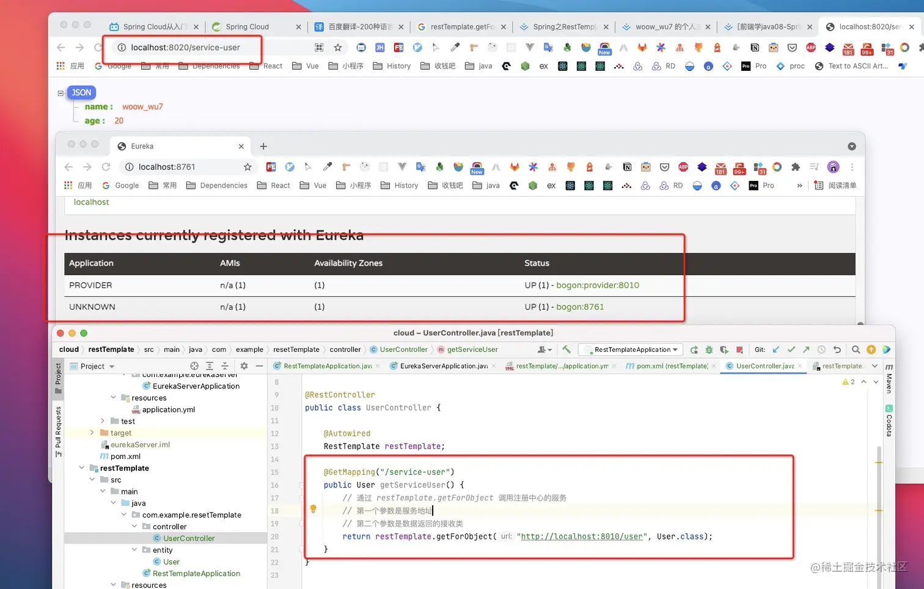Collapse the controller package node

134,527
